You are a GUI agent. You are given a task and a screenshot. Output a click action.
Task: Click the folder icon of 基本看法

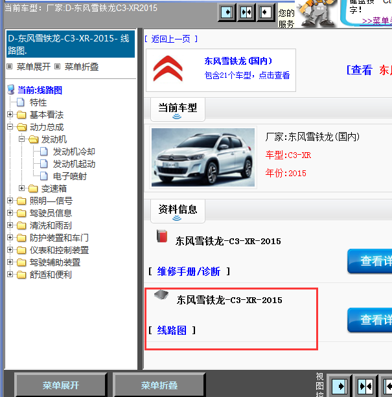click(21, 115)
